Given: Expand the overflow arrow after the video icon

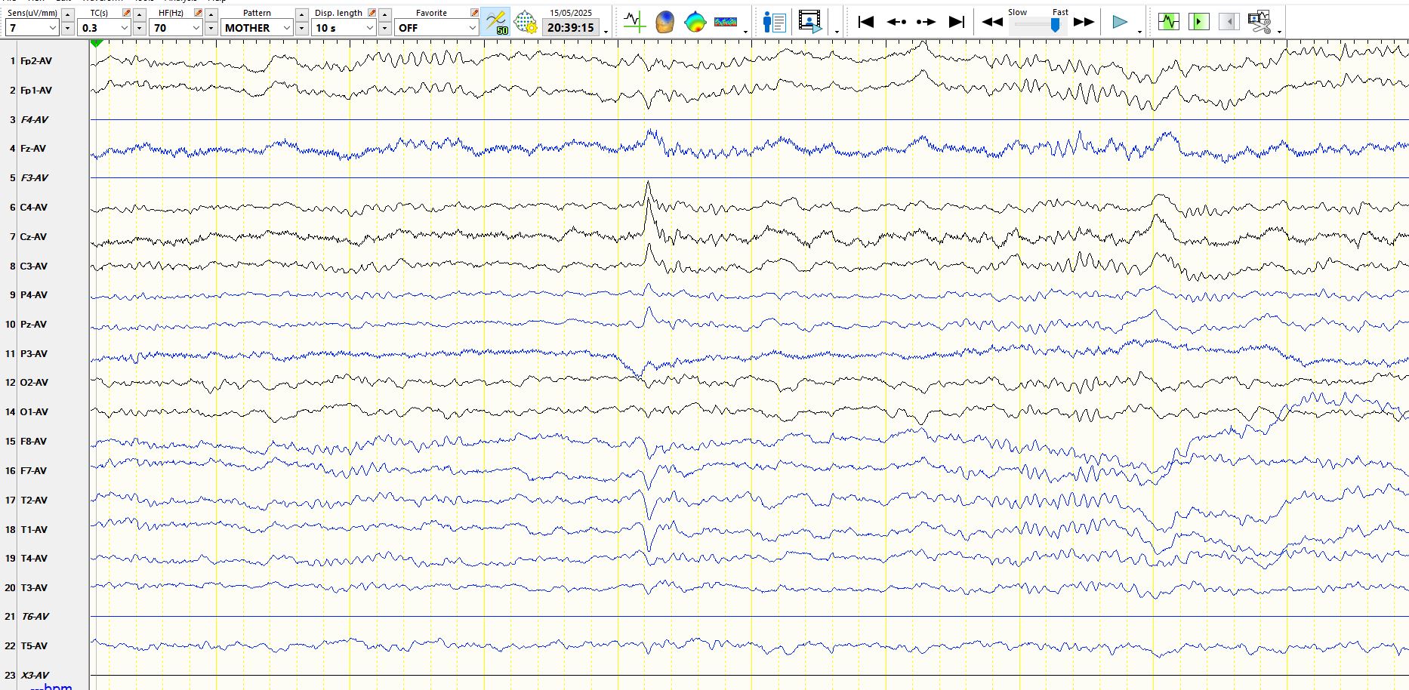Looking at the screenshot, I should [x=837, y=32].
